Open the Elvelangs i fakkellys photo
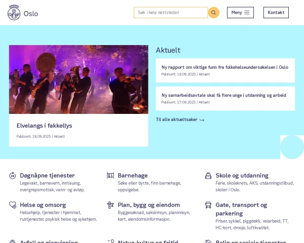The height and width of the screenshot is (243, 304). coord(79,79)
